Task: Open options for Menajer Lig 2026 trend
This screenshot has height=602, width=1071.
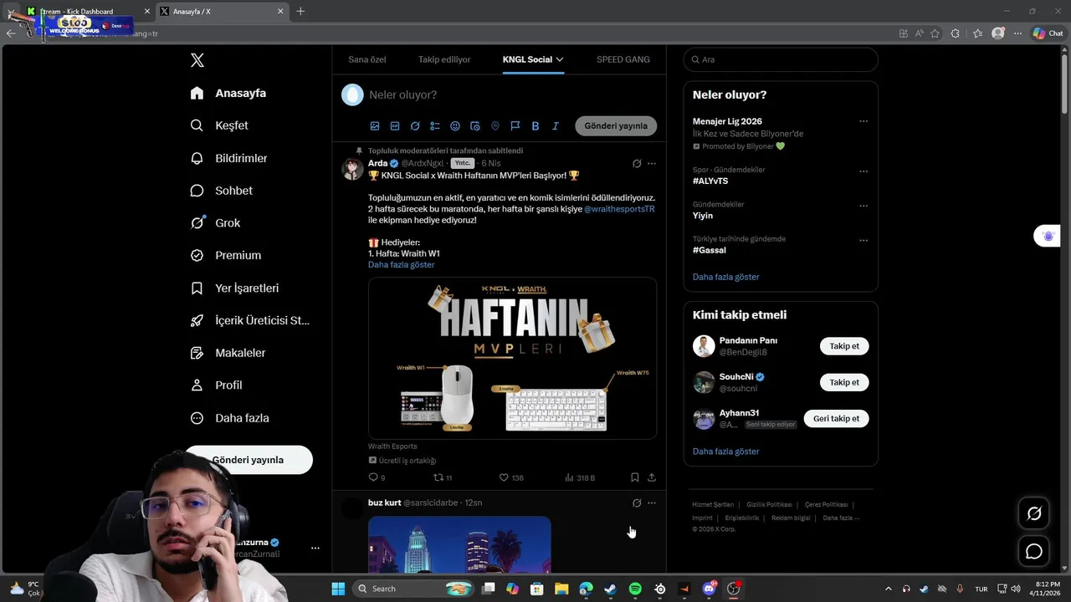Action: click(x=863, y=121)
